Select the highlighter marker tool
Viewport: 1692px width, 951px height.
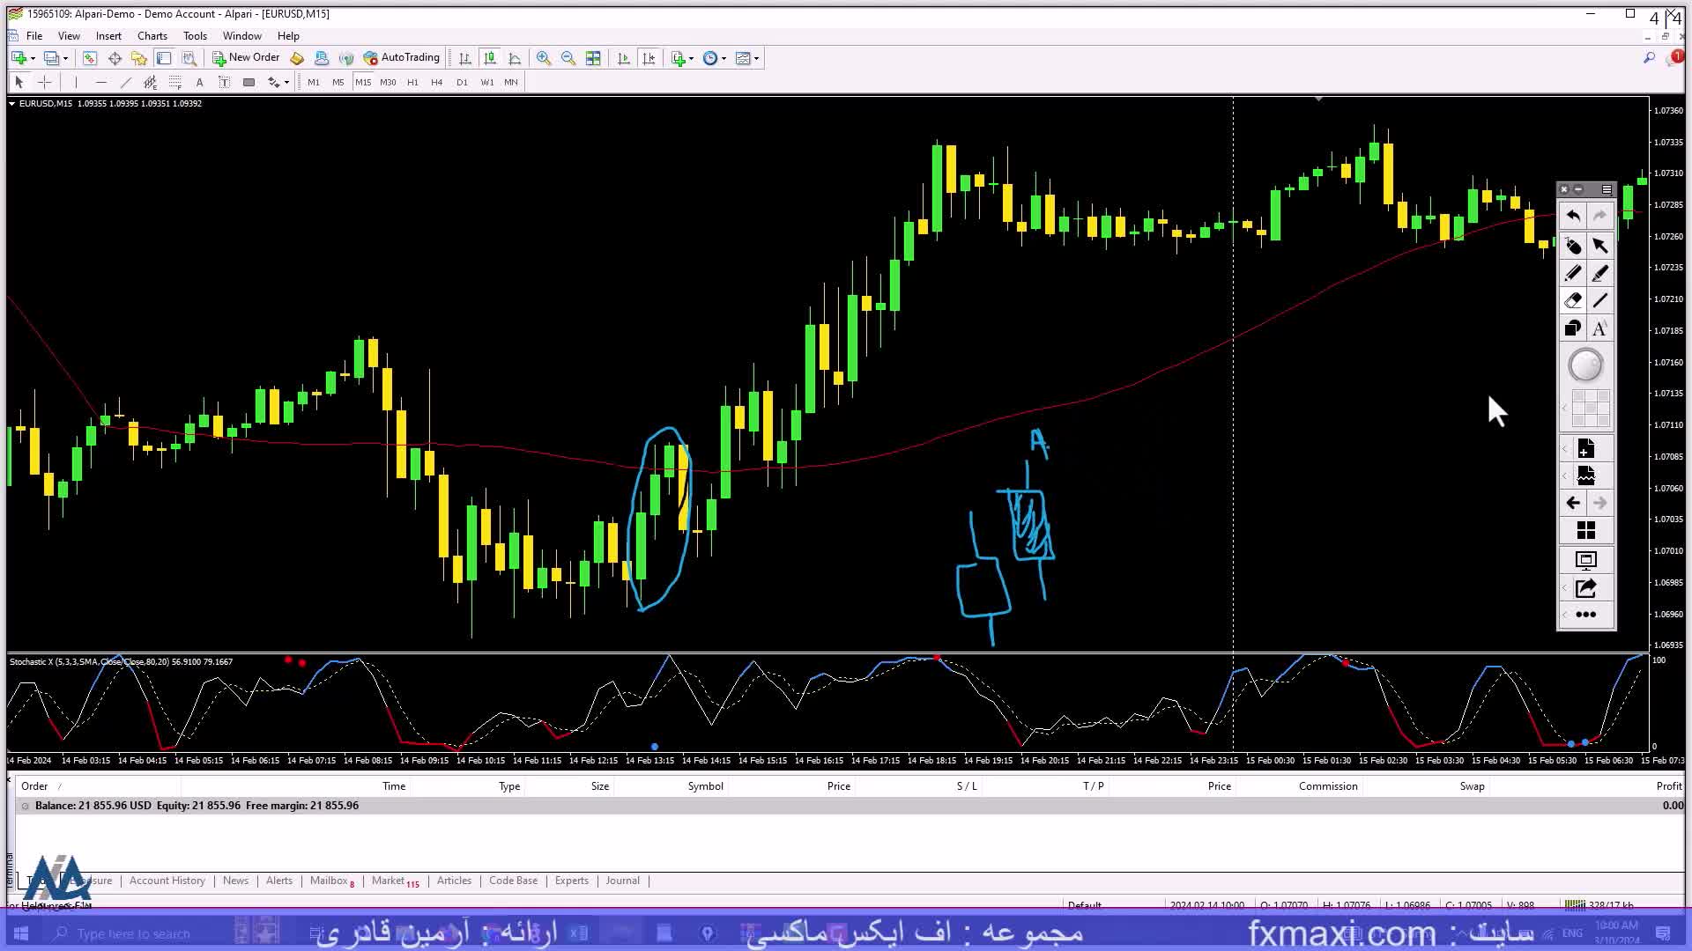pos(1599,273)
